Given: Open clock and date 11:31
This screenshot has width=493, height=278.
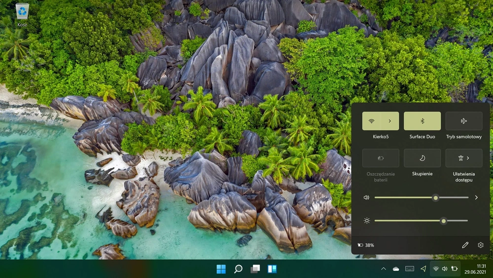Looking at the screenshot, I should coord(475,269).
